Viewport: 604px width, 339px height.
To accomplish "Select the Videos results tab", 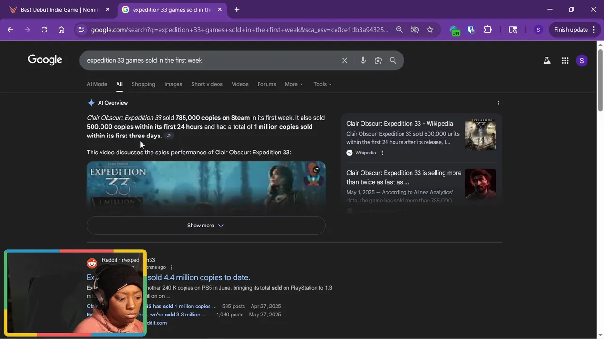I will coord(240,84).
